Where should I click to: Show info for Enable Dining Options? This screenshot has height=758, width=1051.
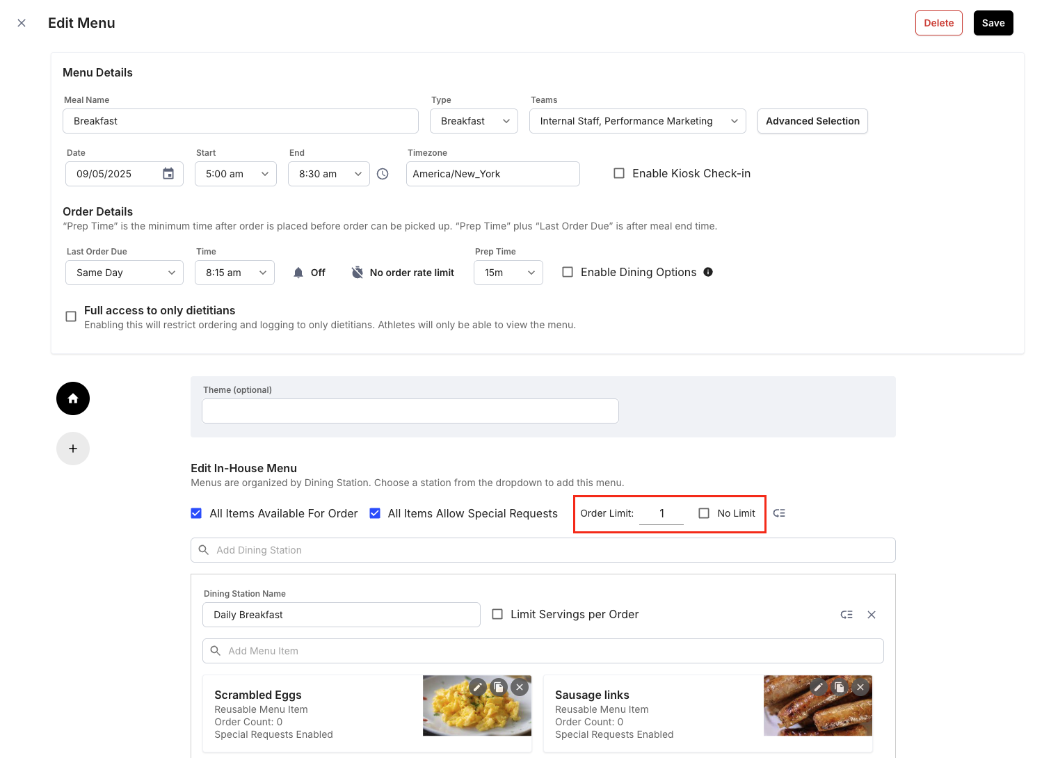tap(708, 272)
